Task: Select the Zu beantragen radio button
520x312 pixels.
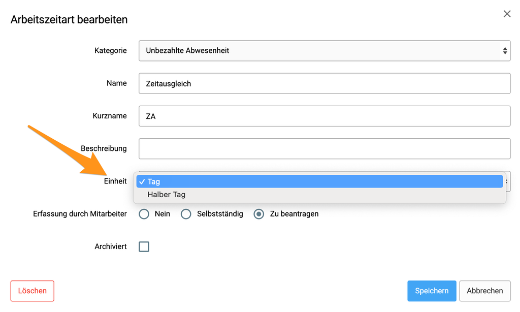Action: [x=258, y=214]
